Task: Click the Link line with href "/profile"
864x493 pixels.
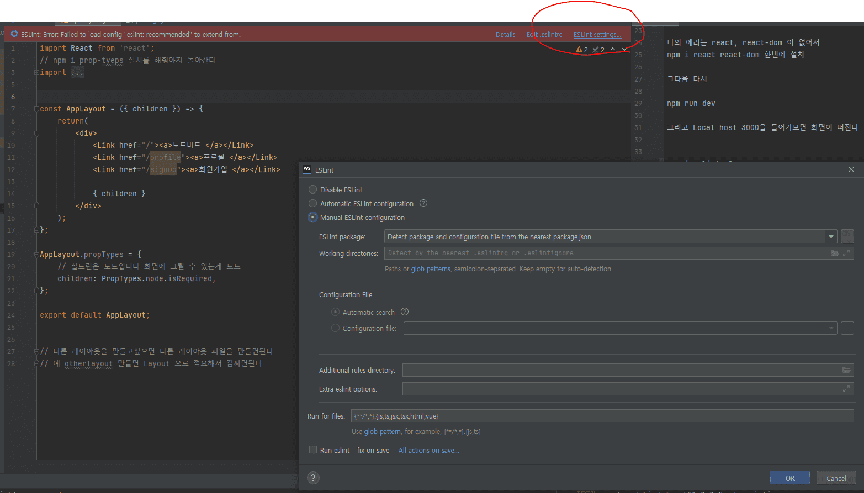Action: [x=185, y=157]
